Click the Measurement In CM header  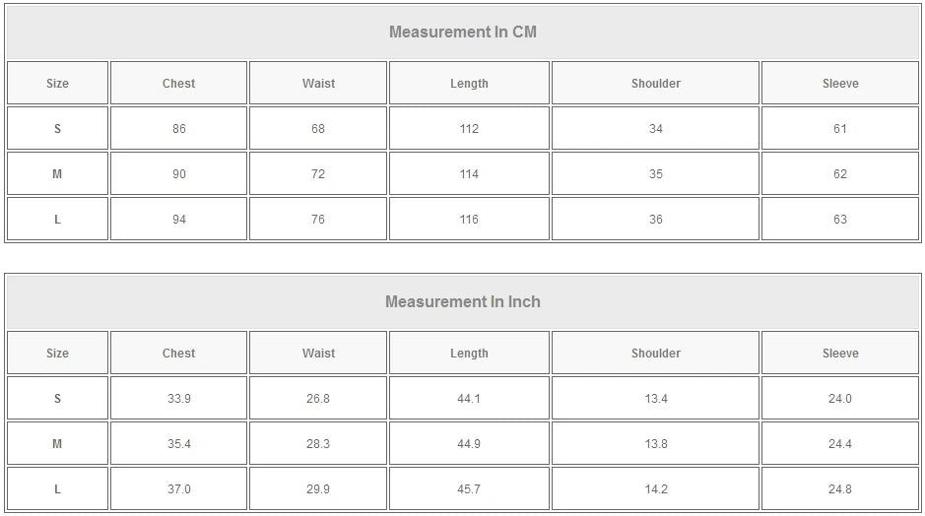coord(463,32)
